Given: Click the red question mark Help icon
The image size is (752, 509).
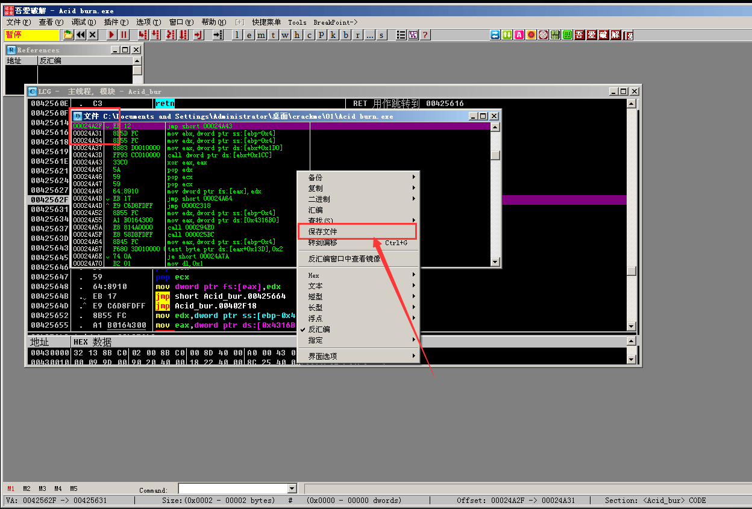Looking at the screenshot, I should [425, 35].
